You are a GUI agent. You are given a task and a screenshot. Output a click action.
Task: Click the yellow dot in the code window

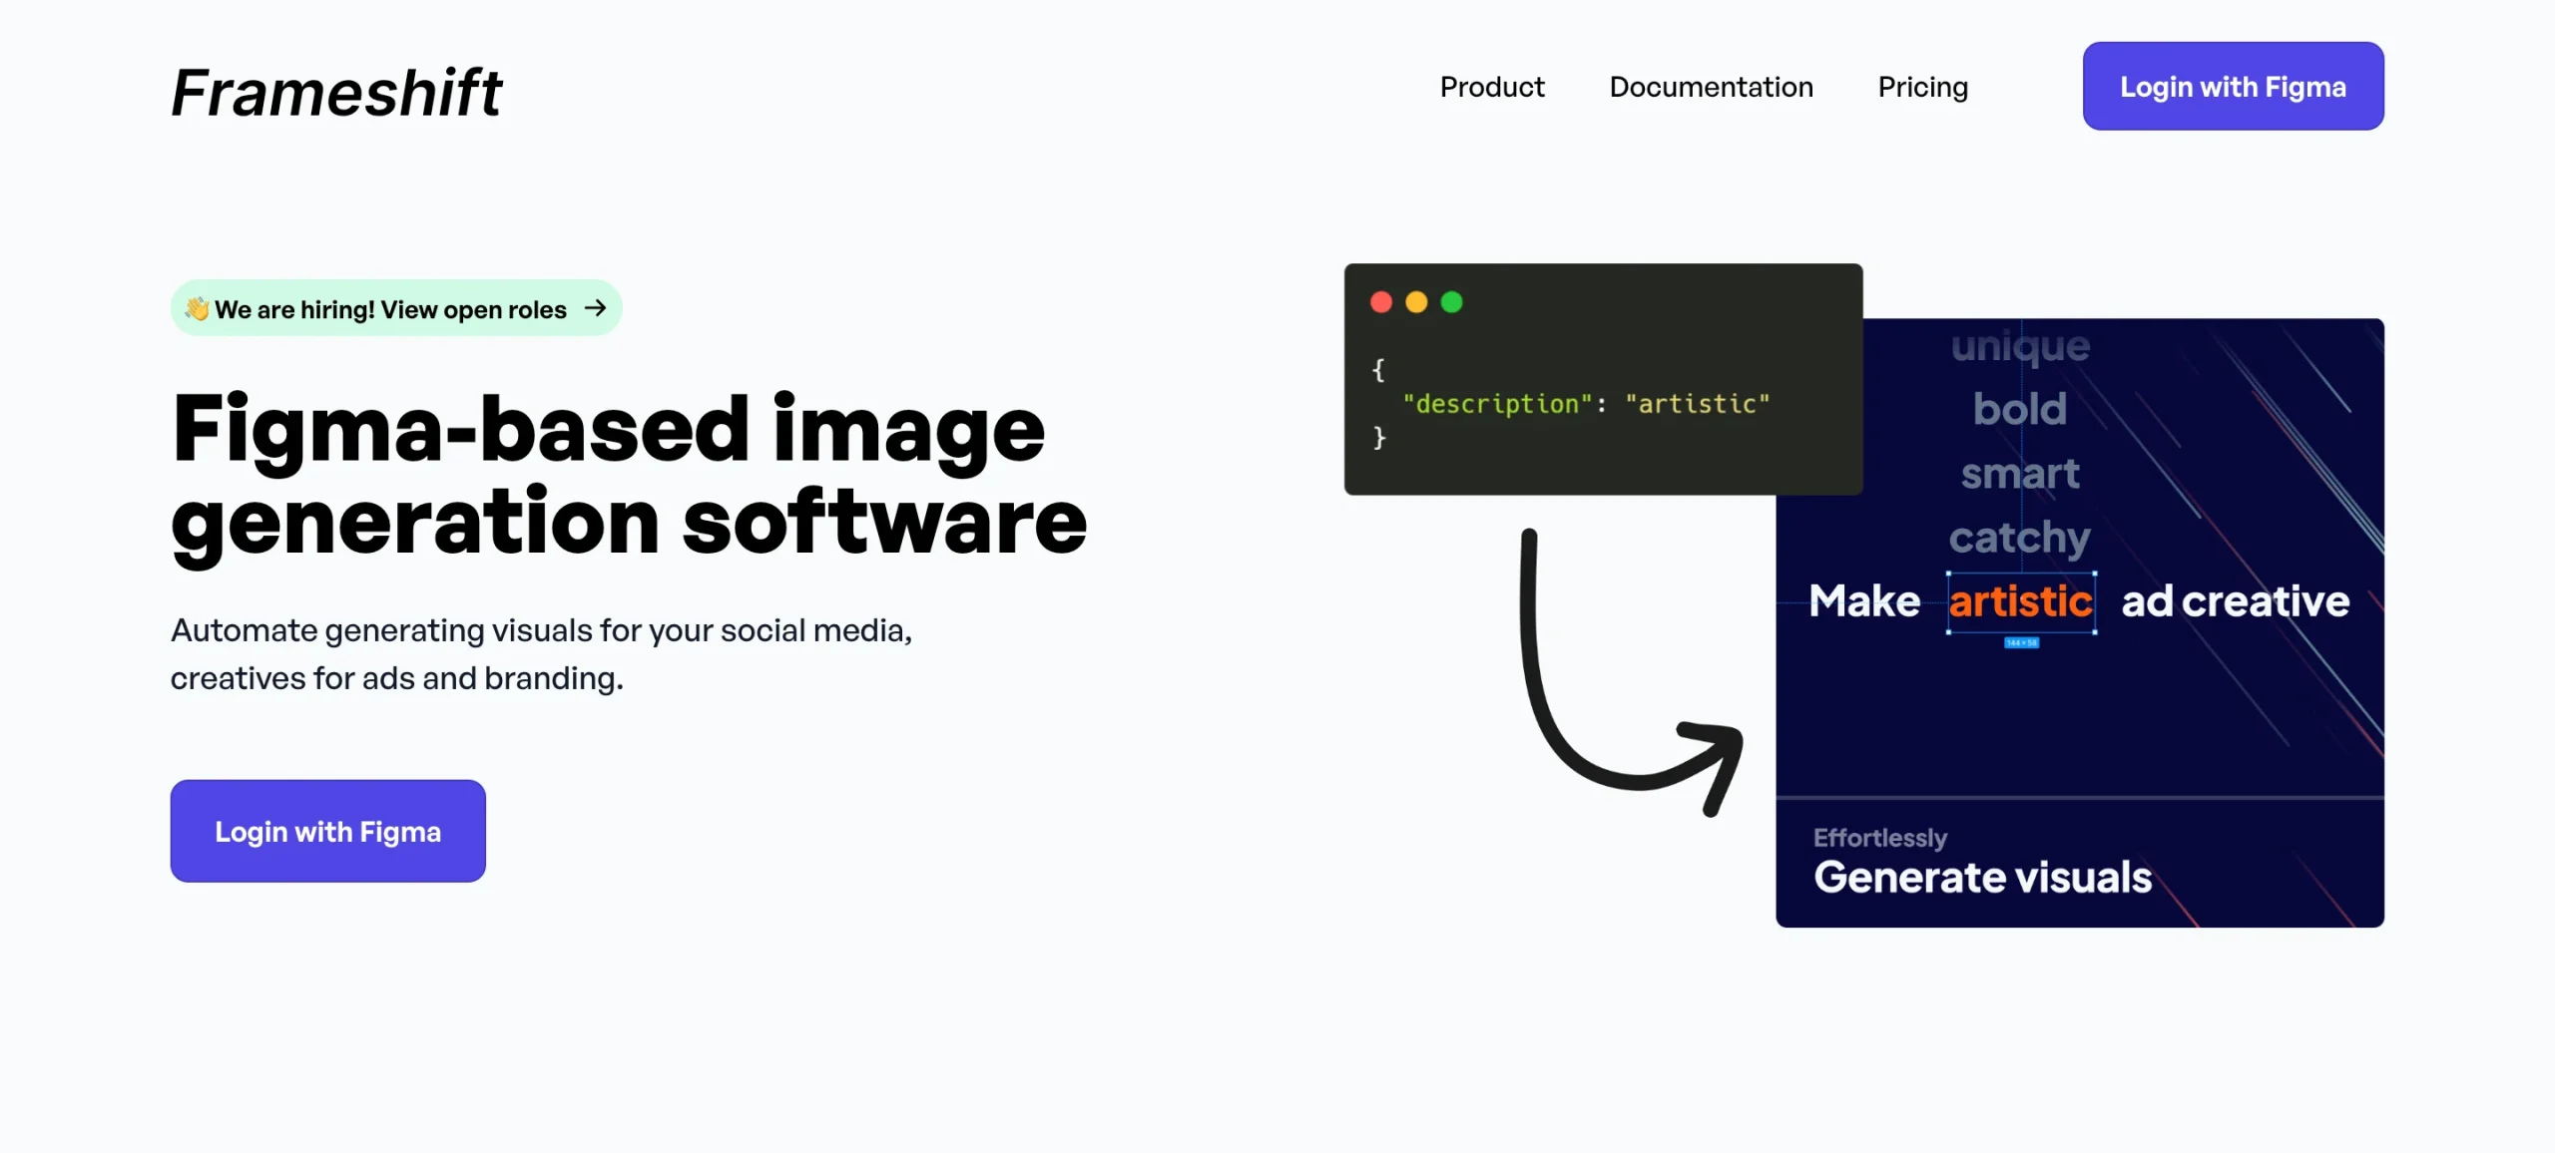click(x=1415, y=302)
